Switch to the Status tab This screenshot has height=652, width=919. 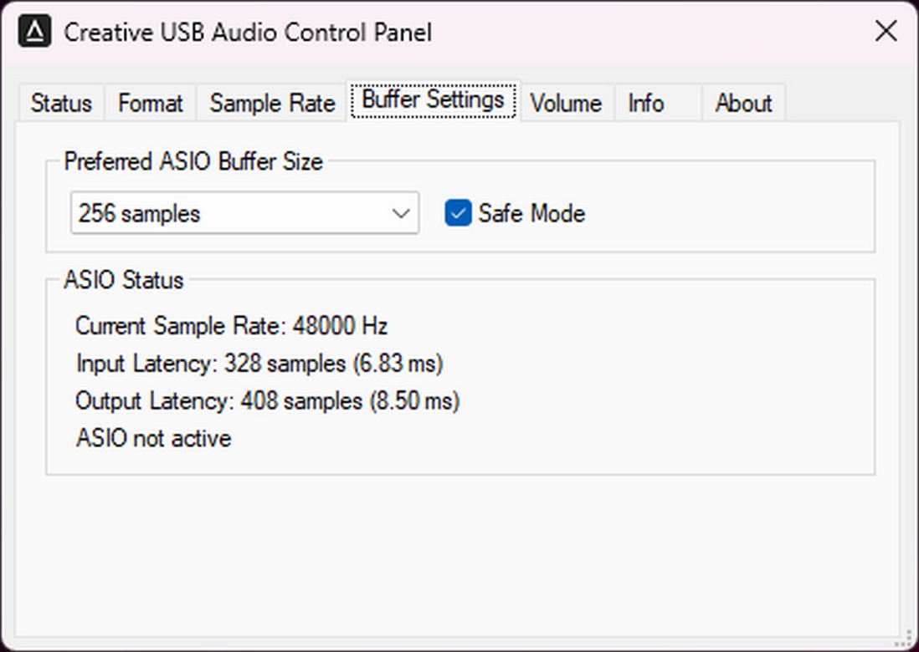tap(60, 104)
